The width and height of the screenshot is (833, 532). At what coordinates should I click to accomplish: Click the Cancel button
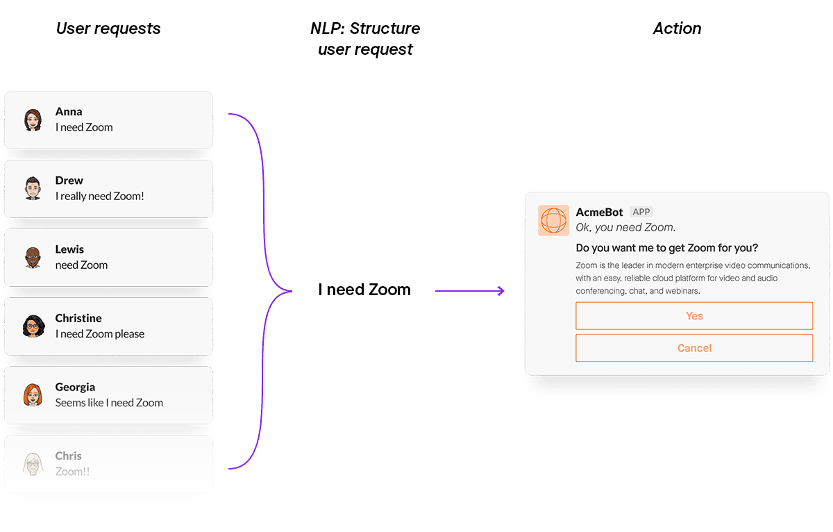click(x=694, y=347)
